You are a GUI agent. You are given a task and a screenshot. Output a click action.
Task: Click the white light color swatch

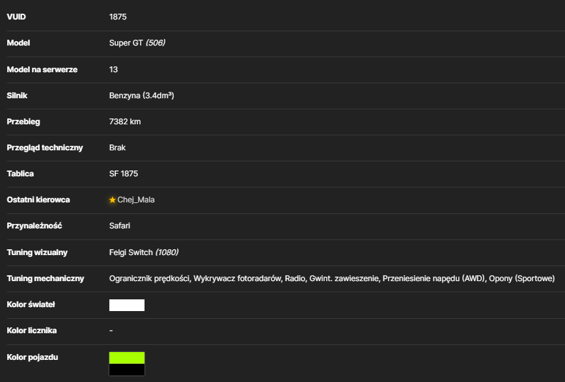pos(127,305)
